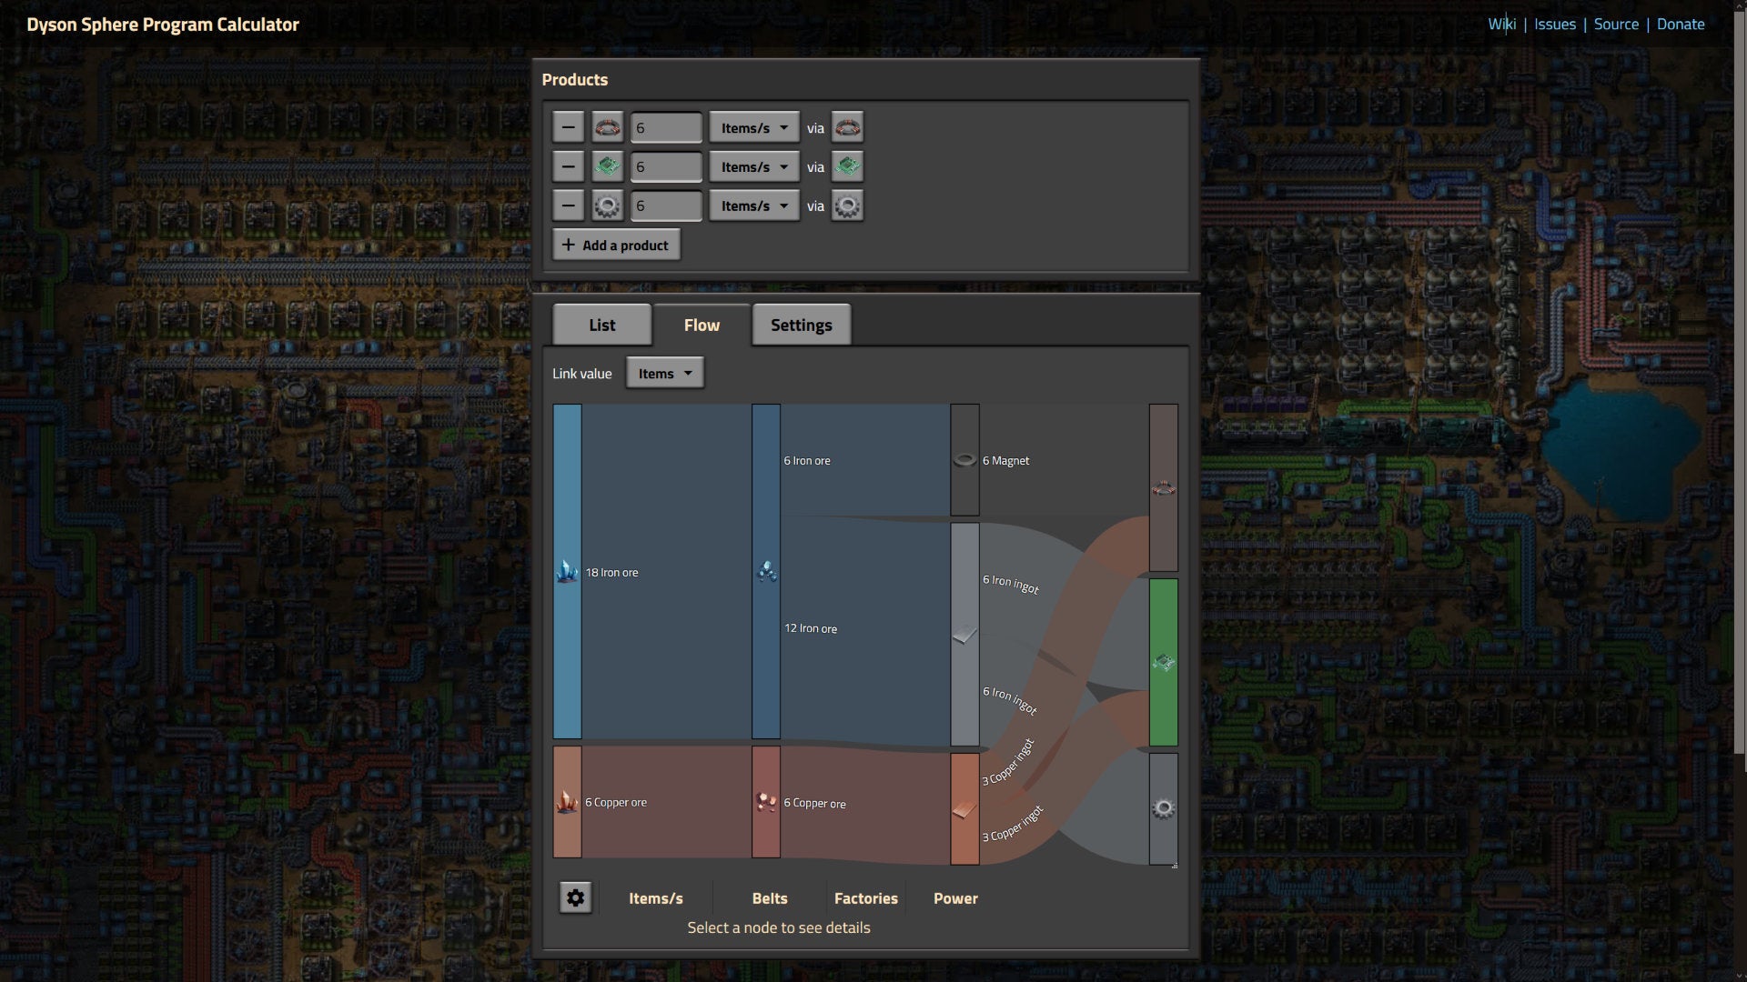Select the magnet node in the Sankey chart
The image size is (1747, 982).
pos(964,460)
